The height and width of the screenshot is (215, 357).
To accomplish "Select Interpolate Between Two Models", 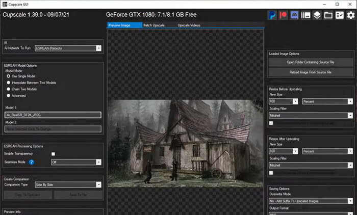I will [8, 83].
